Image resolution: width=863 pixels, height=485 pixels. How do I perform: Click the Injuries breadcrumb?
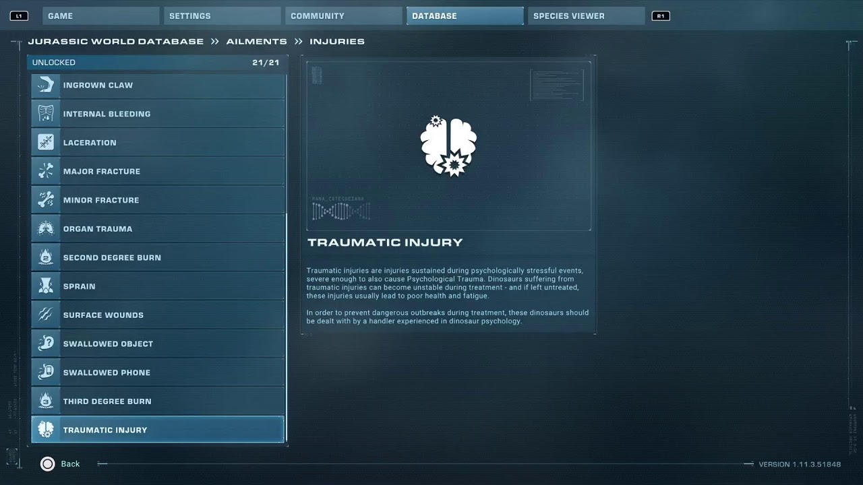coord(337,41)
